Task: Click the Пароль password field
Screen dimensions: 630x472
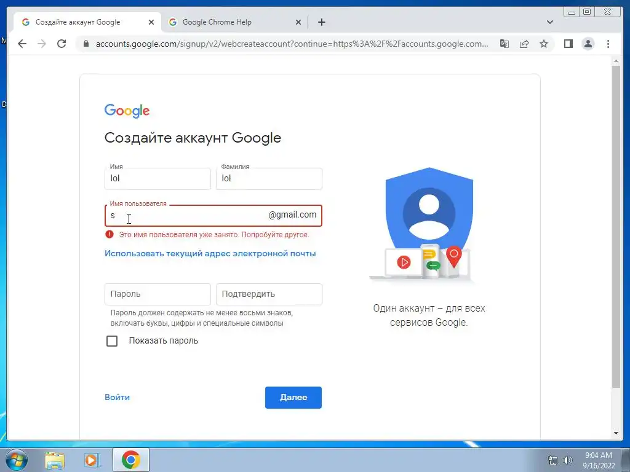Action: point(157,294)
